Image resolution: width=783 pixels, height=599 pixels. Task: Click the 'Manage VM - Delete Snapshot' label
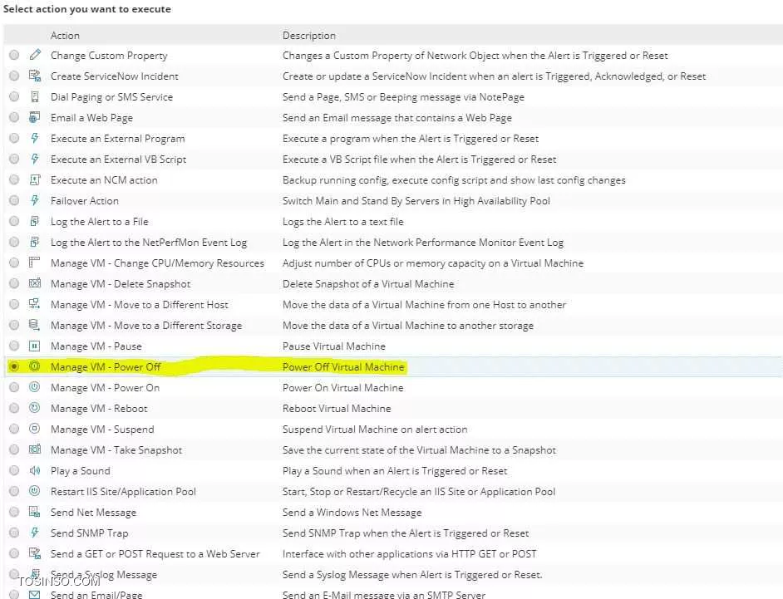click(x=121, y=284)
